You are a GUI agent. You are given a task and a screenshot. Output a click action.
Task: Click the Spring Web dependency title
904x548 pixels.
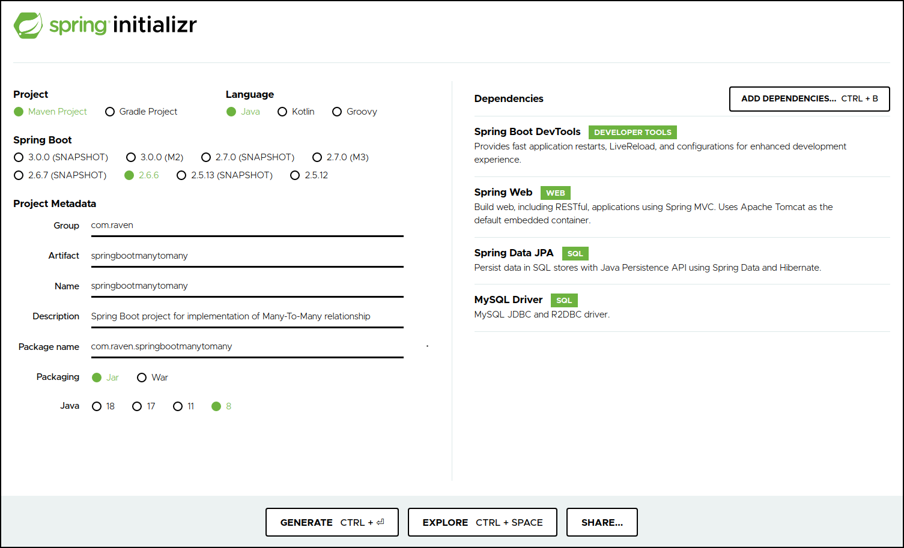[503, 192]
